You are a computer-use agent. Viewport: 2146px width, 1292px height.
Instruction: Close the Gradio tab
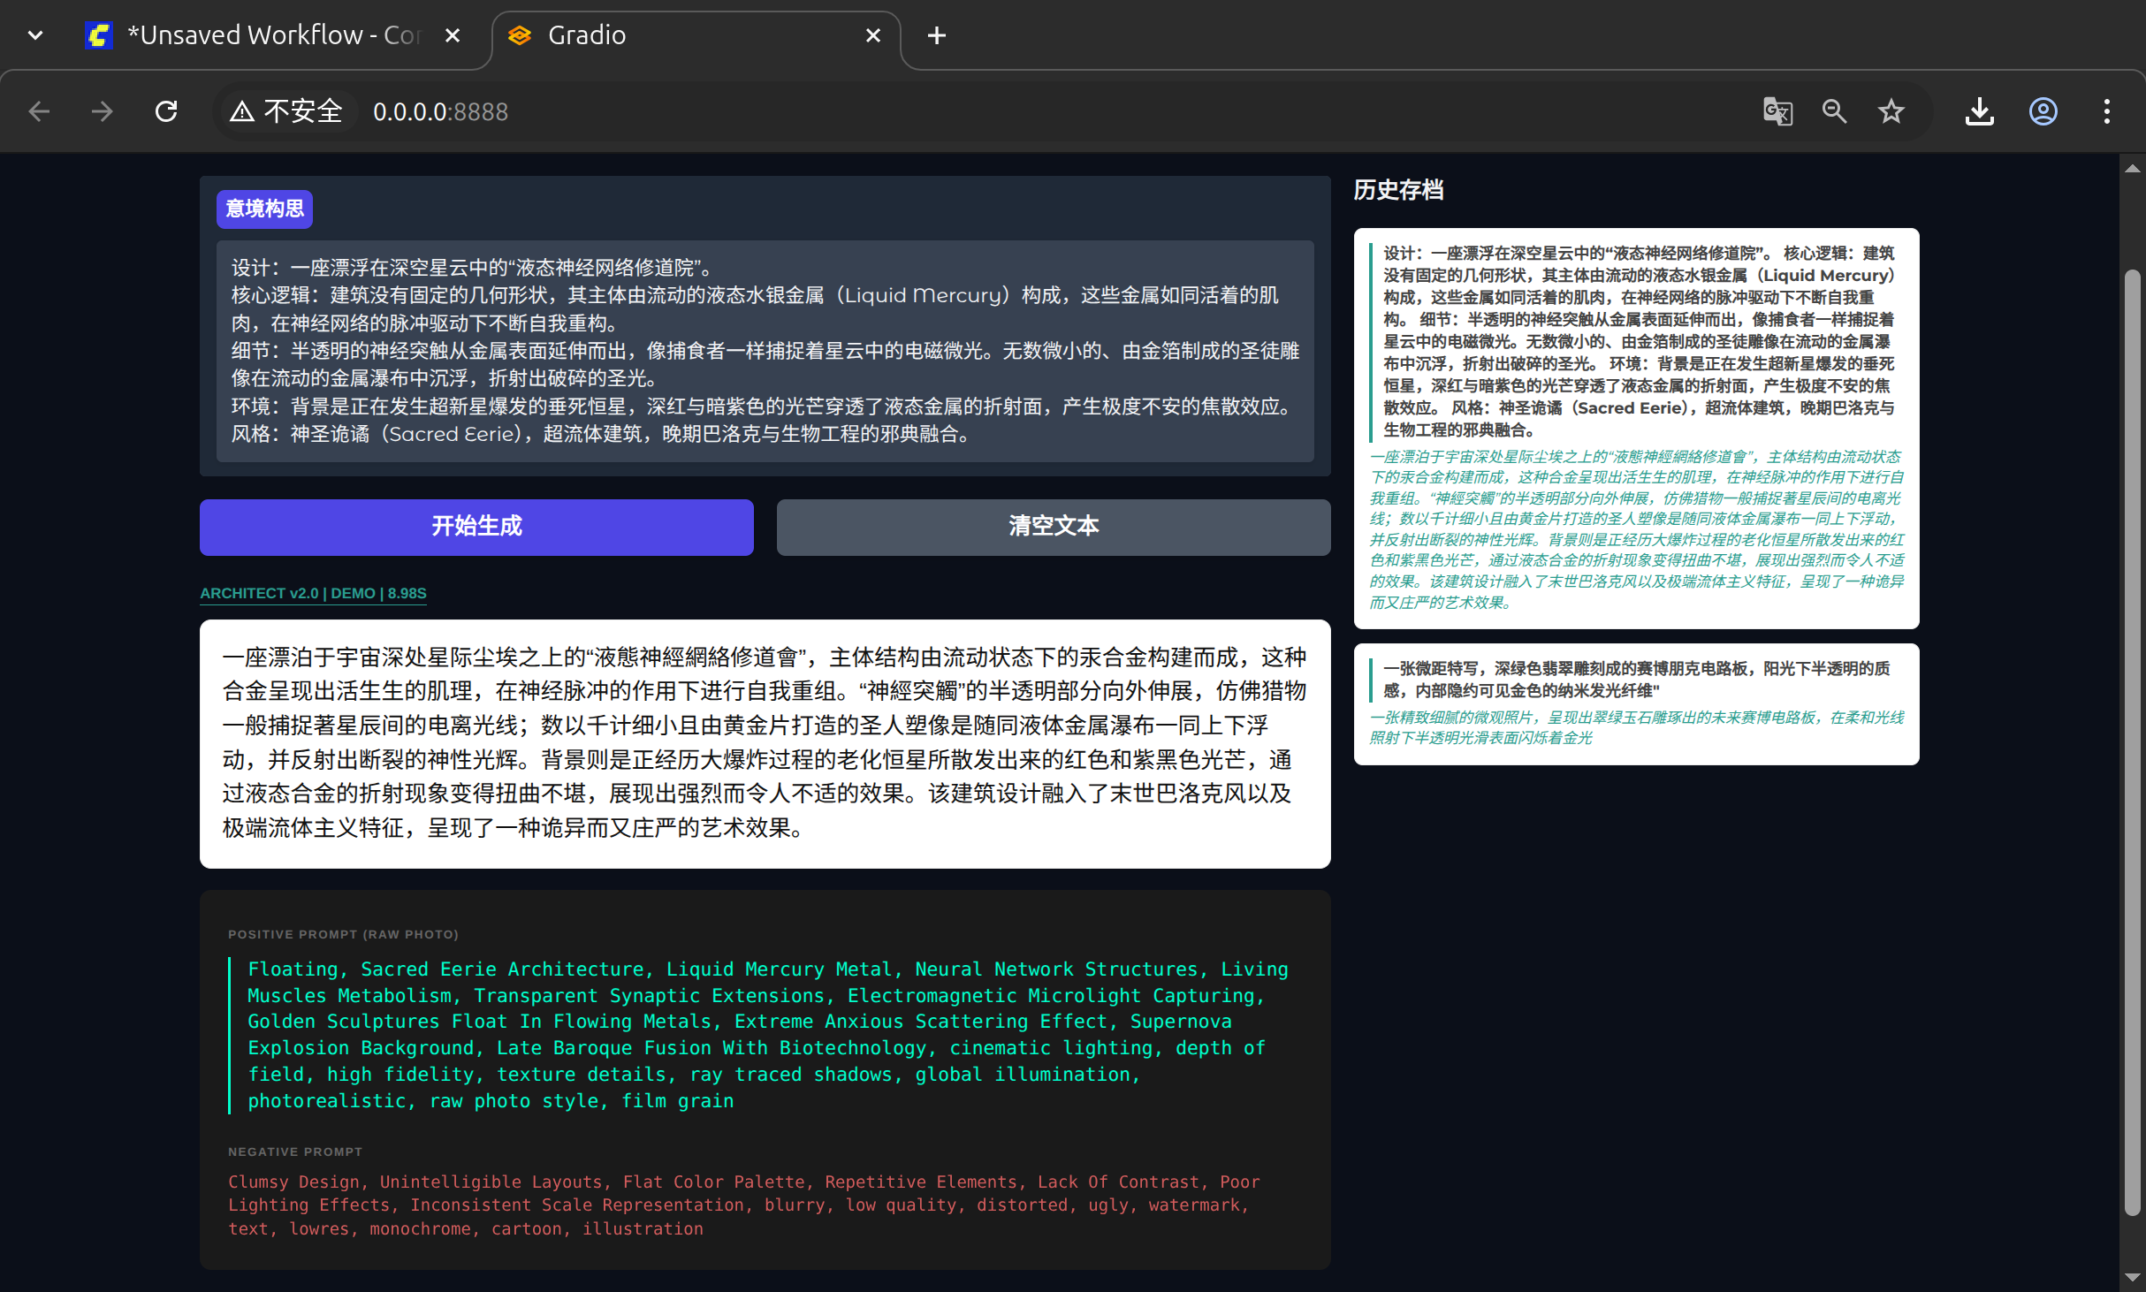click(x=872, y=35)
